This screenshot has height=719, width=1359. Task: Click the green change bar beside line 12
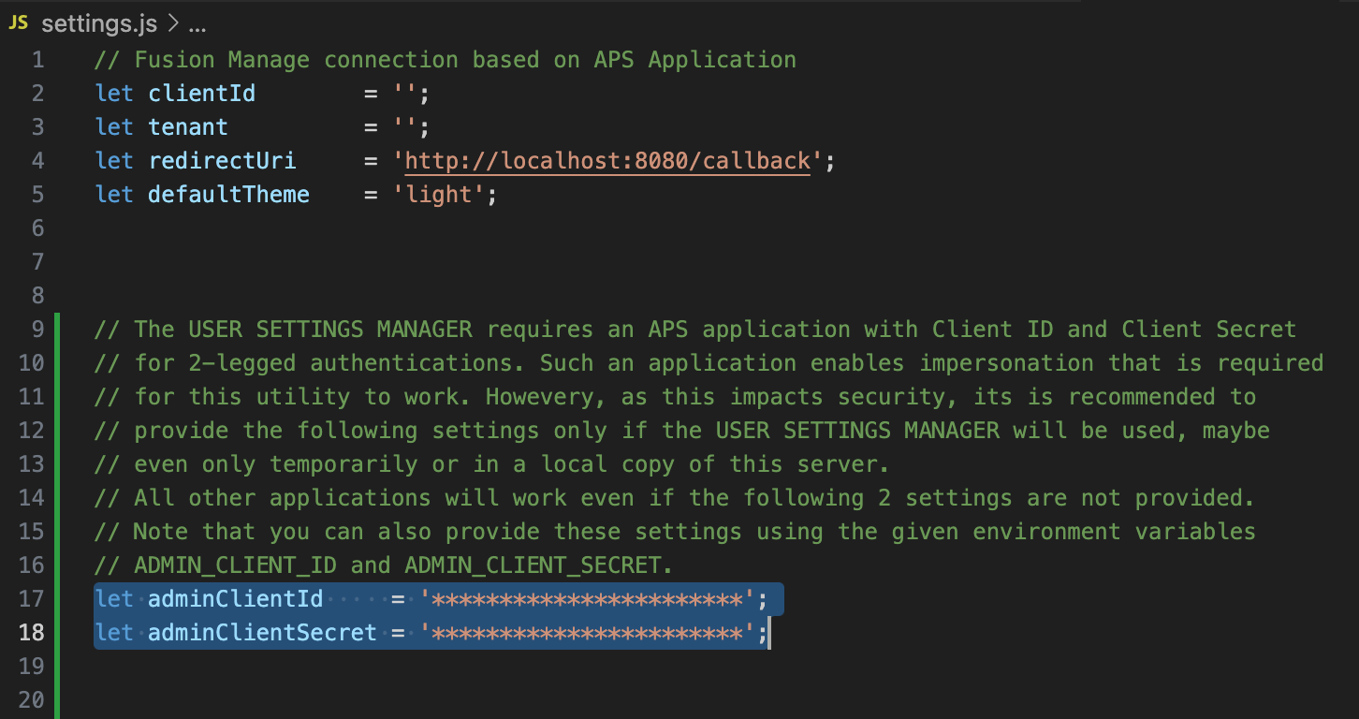tap(58, 431)
